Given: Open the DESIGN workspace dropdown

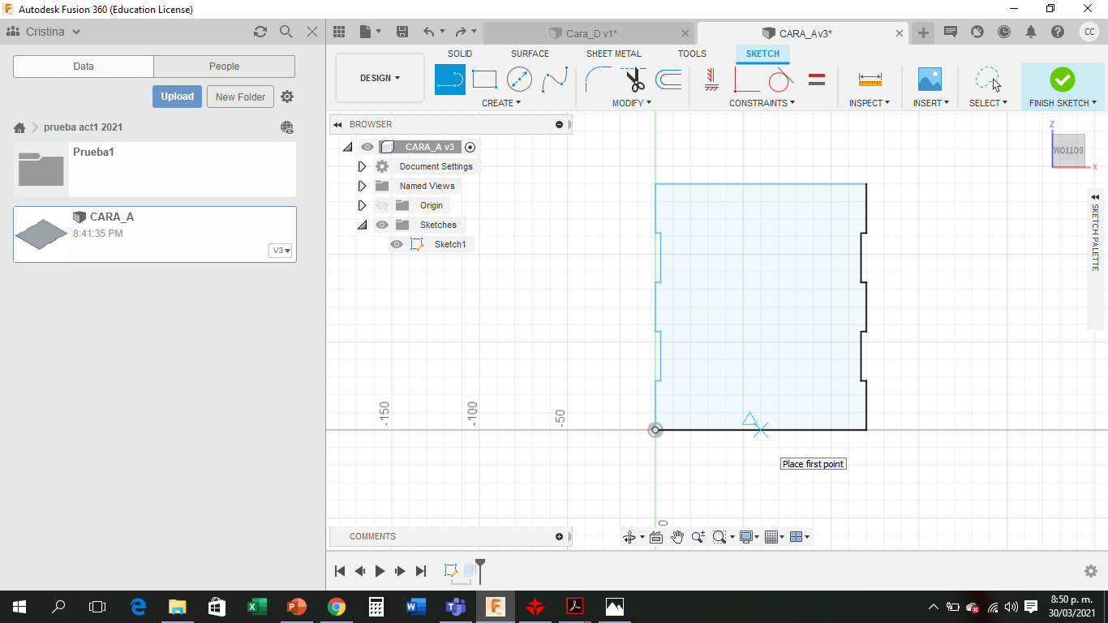Looking at the screenshot, I should (380, 78).
